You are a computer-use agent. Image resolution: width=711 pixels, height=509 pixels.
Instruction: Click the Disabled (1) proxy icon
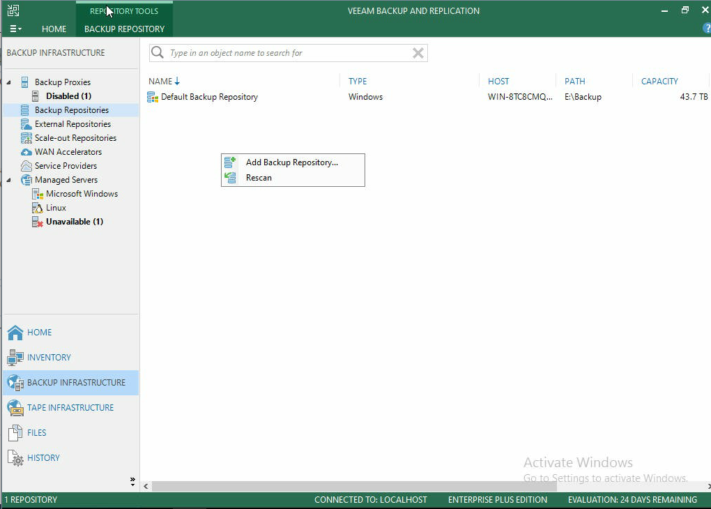click(36, 96)
